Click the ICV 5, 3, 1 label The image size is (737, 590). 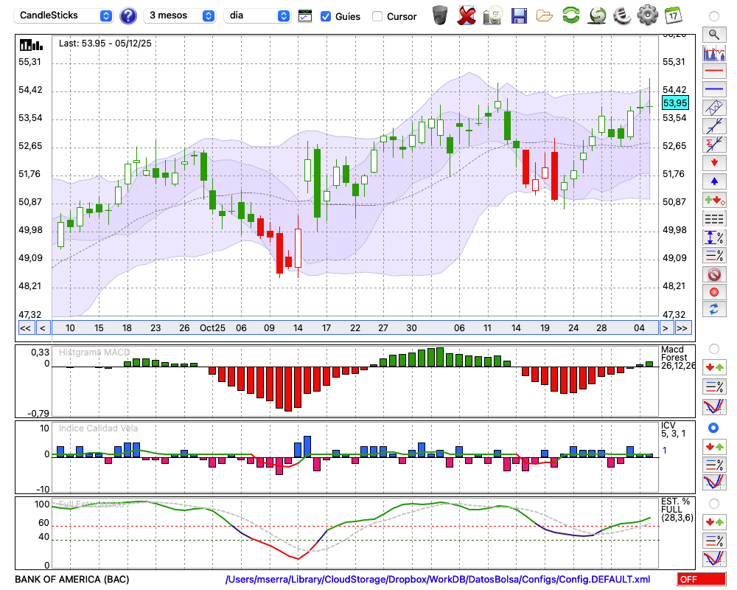point(673,429)
